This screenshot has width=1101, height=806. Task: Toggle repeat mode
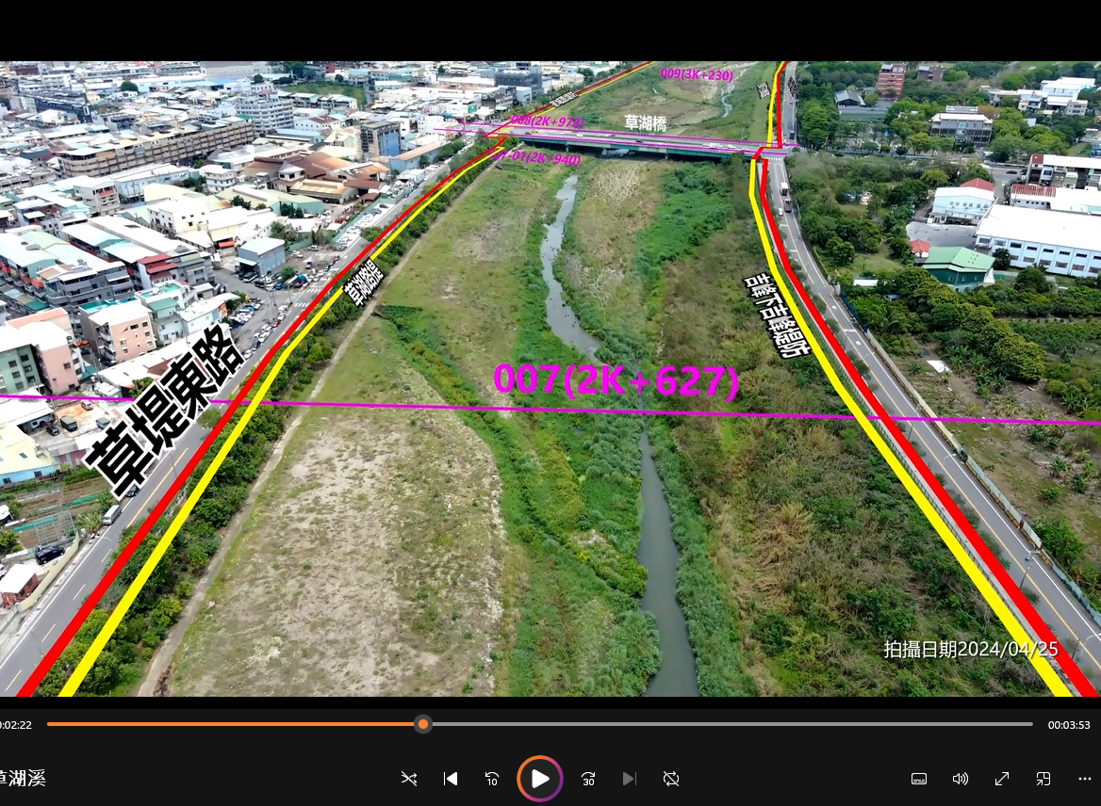tap(671, 779)
